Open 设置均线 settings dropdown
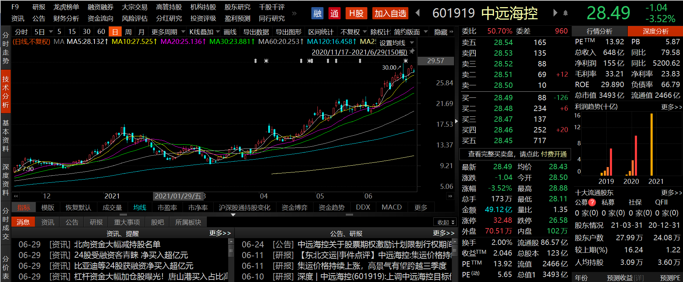The image size is (683, 282). coord(396,43)
